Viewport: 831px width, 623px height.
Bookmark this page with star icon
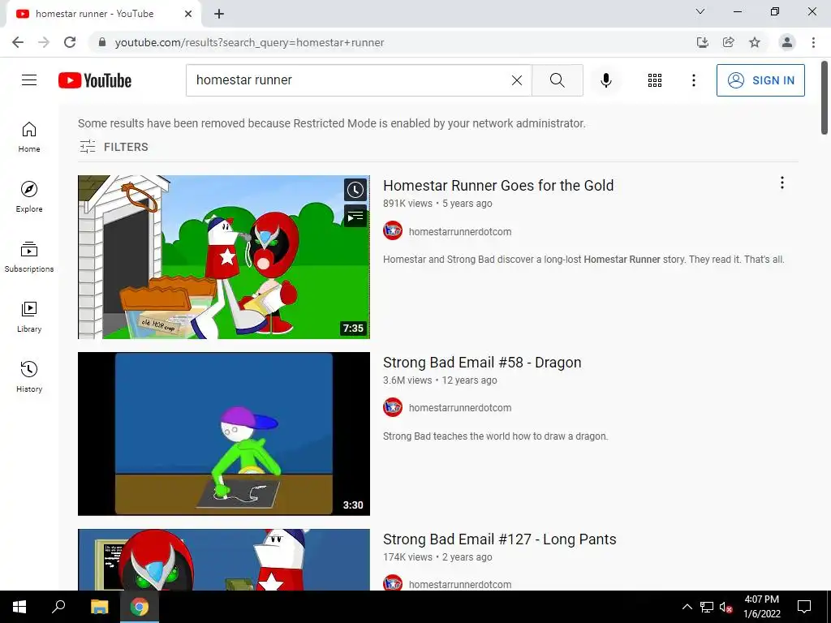click(x=755, y=42)
